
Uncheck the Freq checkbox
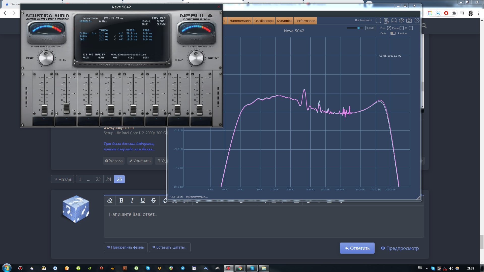[x=389, y=28]
